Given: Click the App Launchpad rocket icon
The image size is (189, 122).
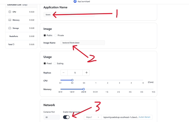Looking at the screenshot, I should [x=75, y=1].
